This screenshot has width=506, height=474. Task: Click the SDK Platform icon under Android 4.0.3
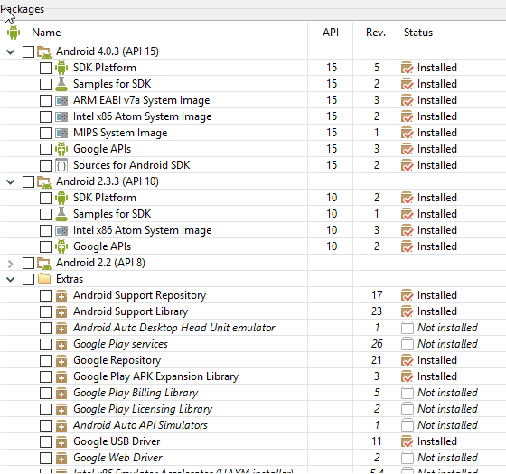tap(61, 68)
